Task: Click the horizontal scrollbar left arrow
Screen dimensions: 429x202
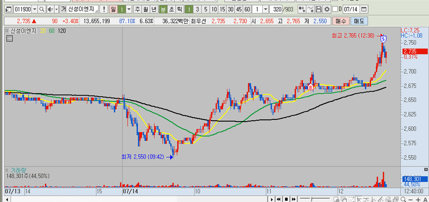Action: click(7, 199)
